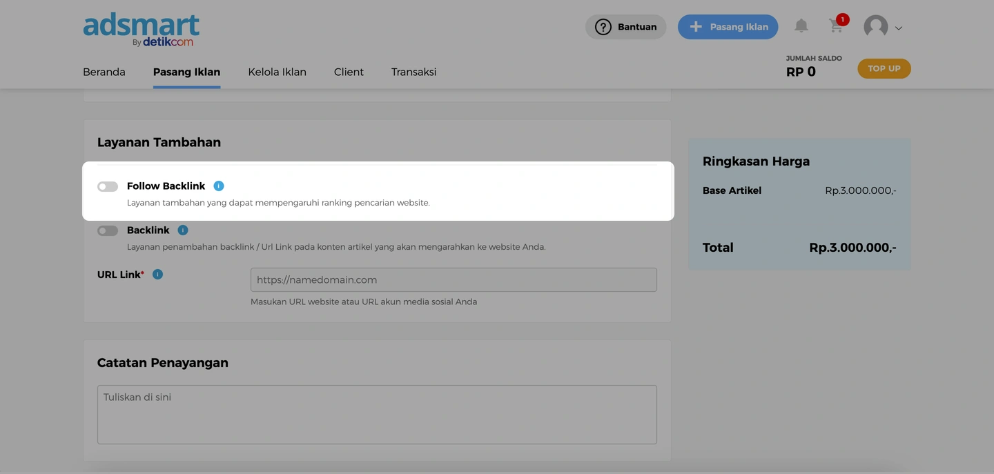
Task: Open the shopping cart icon
Action: pos(836,26)
